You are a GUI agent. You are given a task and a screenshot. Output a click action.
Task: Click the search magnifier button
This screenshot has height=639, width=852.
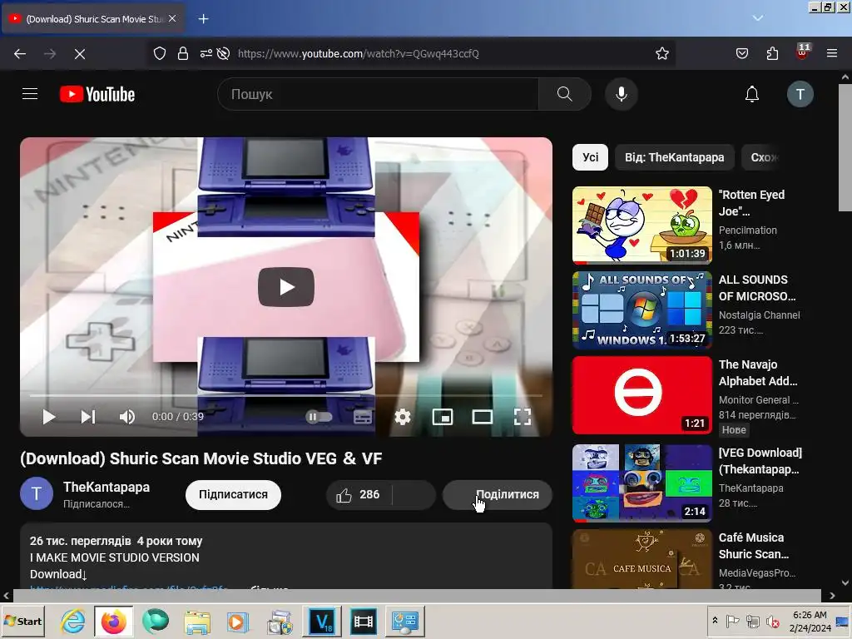565,94
